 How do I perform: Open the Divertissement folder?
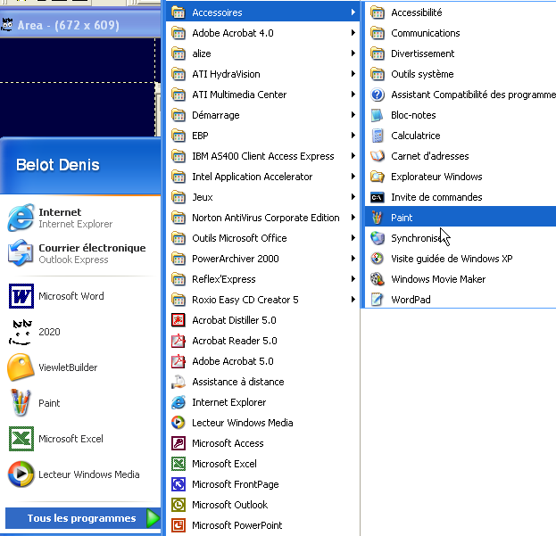[x=461, y=54]
